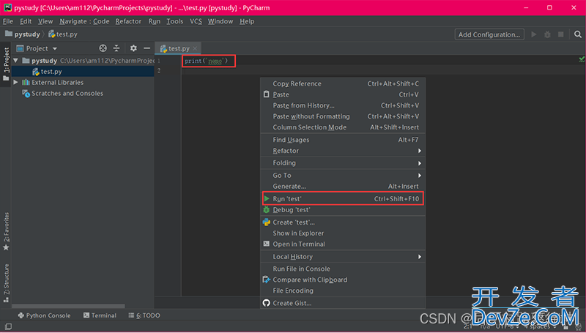Open the Tools menu
This screenshot has width=586, height=333.
174,21
